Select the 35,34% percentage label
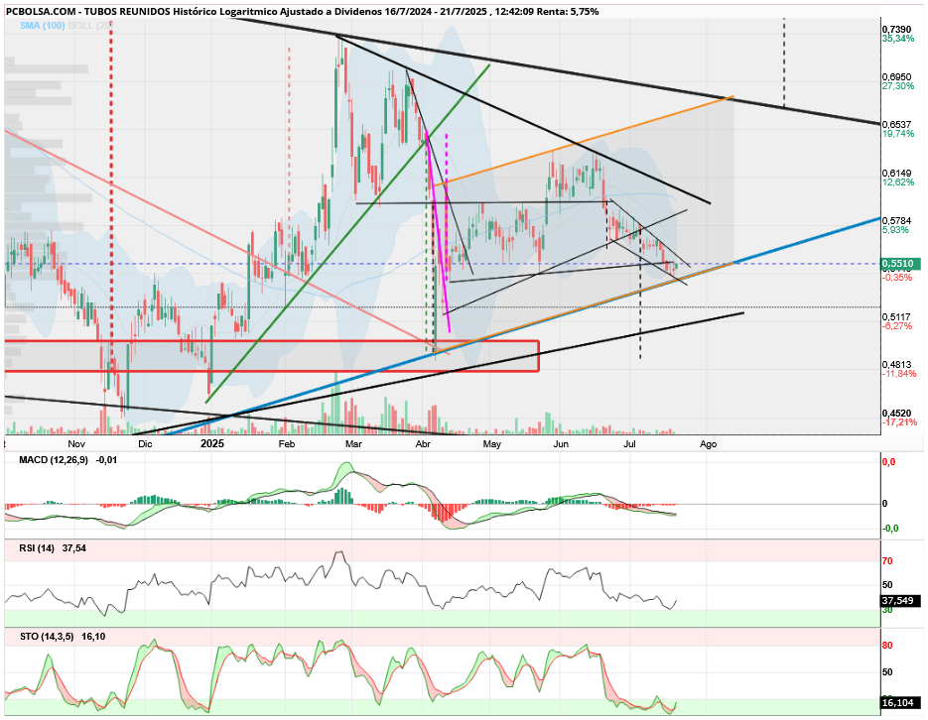Screen dimensions: 928x720 click(x=898, y=39)
